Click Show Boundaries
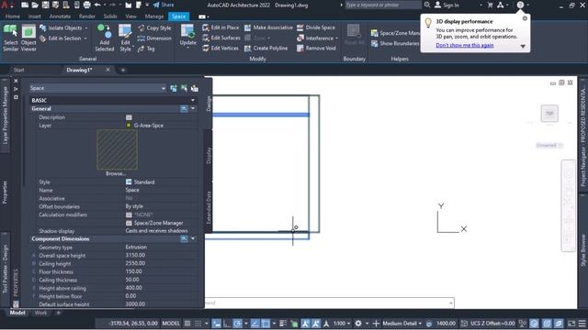Screen dimensions: 588x330 (395, 43)
